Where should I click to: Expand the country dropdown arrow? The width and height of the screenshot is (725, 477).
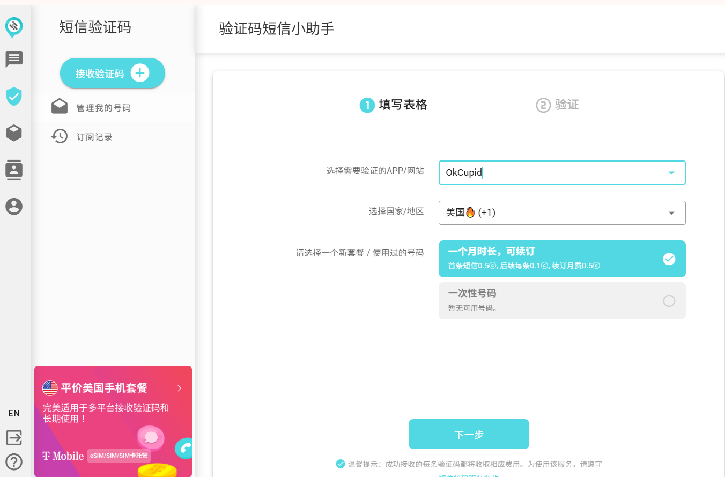click(x=671, y=213)
